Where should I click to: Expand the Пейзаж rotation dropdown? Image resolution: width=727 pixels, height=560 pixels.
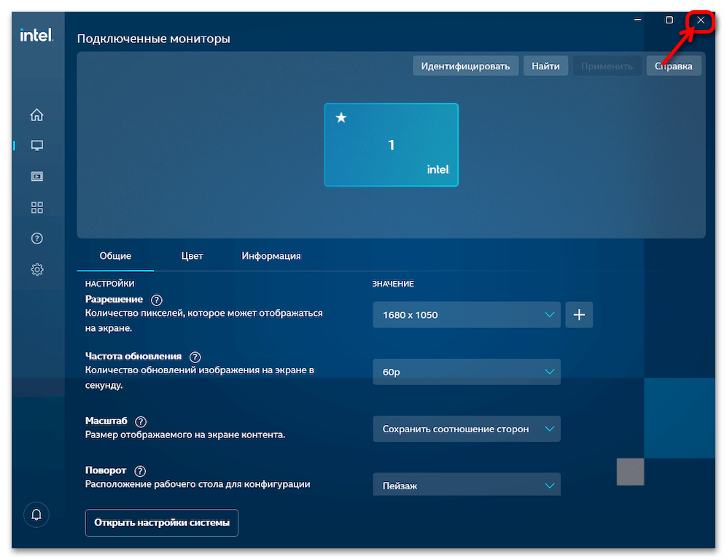pyautogui.click(x=467, y=485)
